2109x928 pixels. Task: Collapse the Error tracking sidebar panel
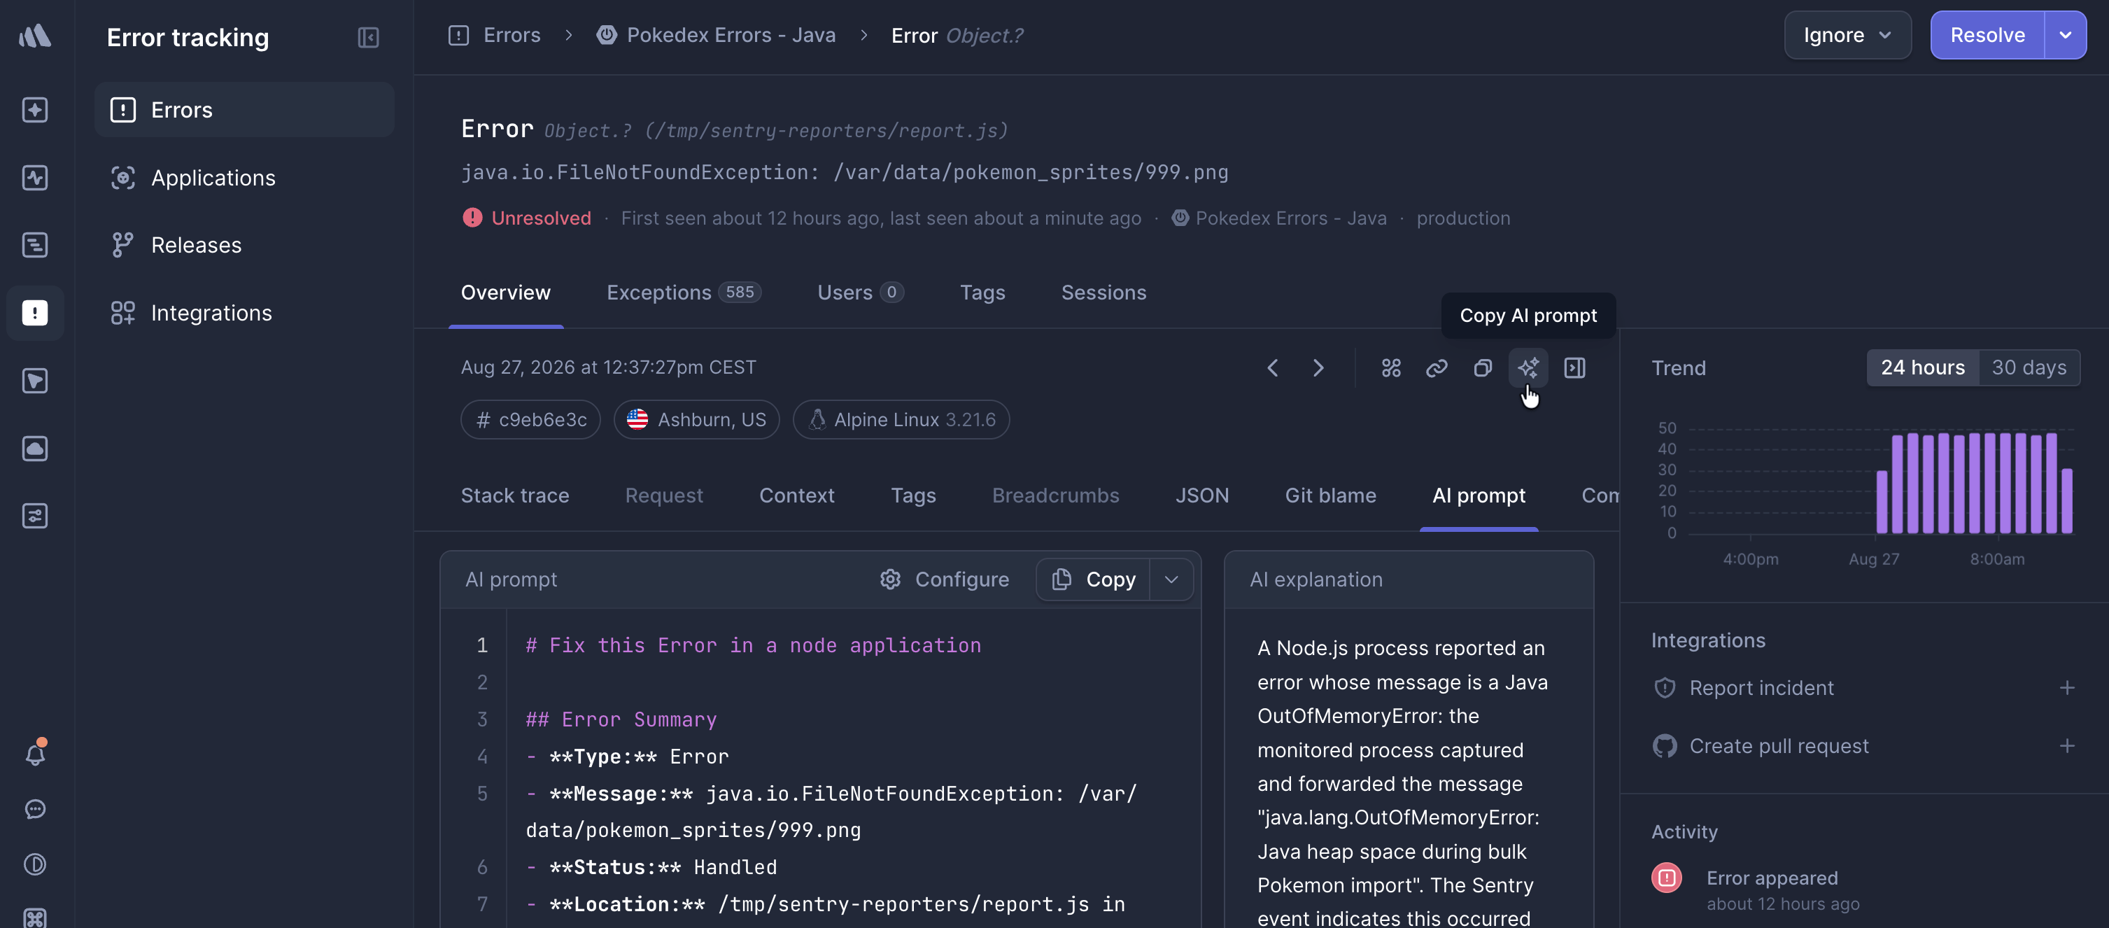coord(369,38)
